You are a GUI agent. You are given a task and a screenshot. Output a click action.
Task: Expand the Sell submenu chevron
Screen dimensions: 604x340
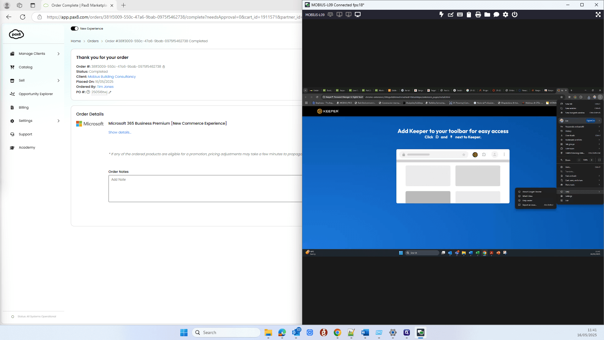click(59, 81)
